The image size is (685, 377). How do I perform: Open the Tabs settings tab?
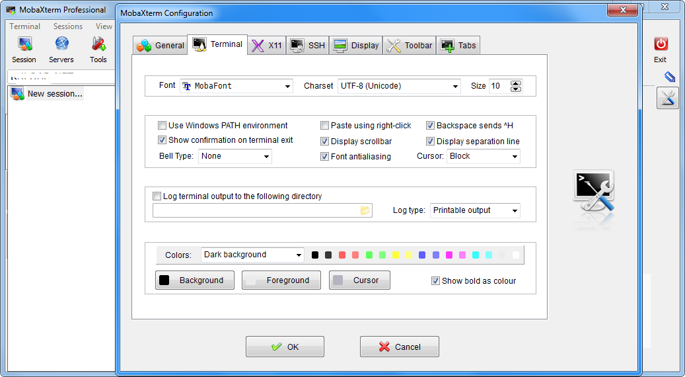click(x=458, y=45)
